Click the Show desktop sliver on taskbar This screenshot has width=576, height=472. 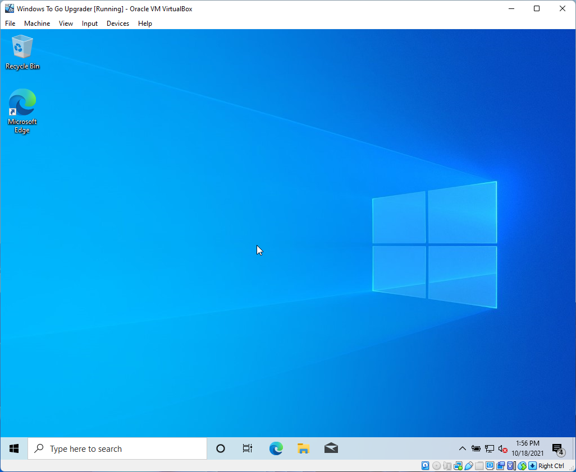click(574, 448)
